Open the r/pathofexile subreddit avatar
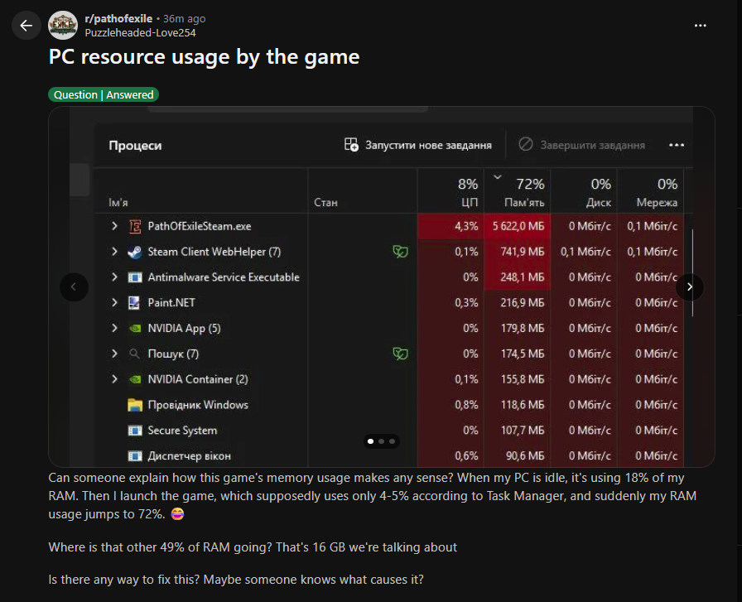 coord(63,25)
